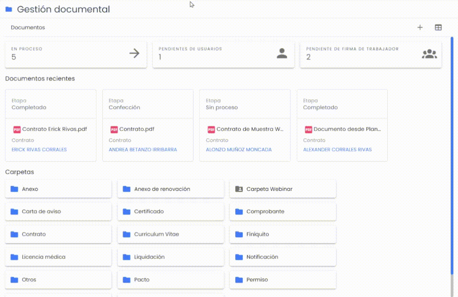This screenshot has height=297, width=458.
Task: Click the Confección stage label
Action: coord(125,107)
